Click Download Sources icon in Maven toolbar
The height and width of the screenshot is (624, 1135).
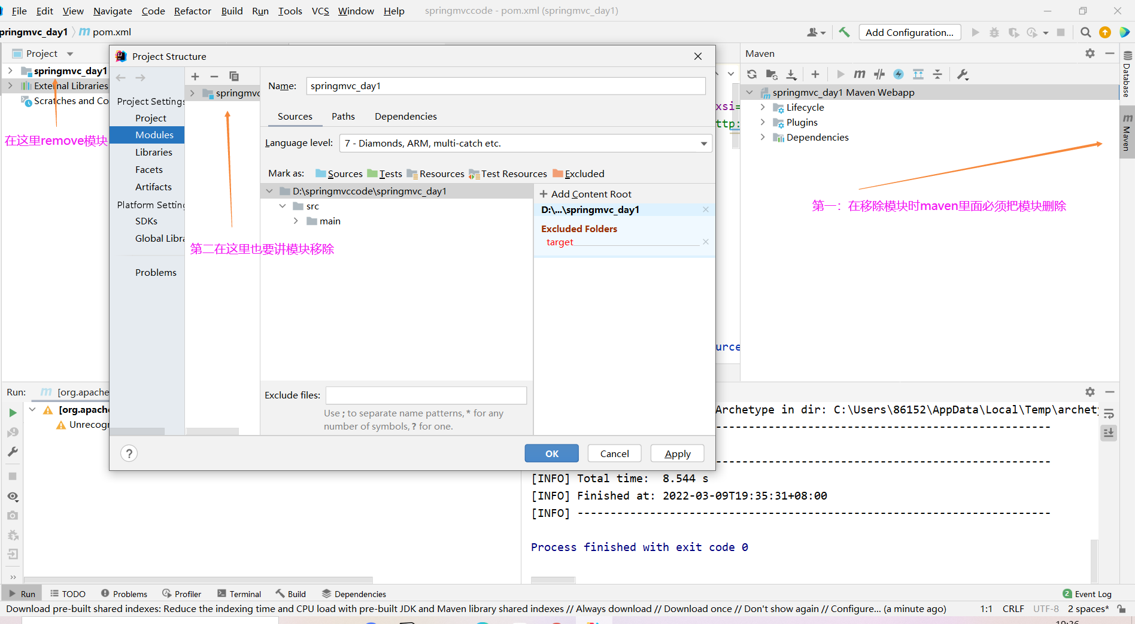pyautogui.click(x=791, y=74)
